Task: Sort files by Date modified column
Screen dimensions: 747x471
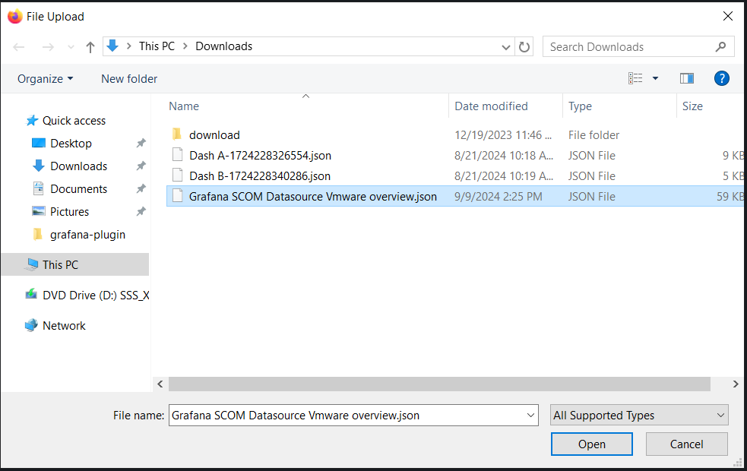Action: point(491,106)
